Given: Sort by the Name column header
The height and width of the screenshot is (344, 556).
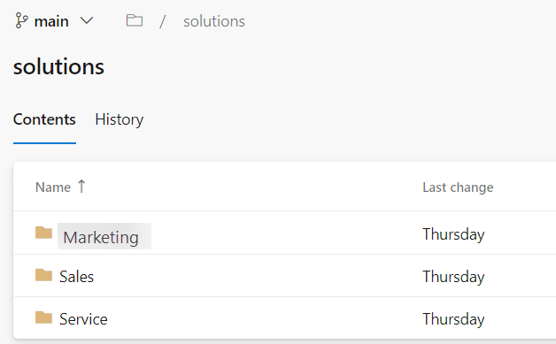Looking at the screenshot, I should pos(53,187).
